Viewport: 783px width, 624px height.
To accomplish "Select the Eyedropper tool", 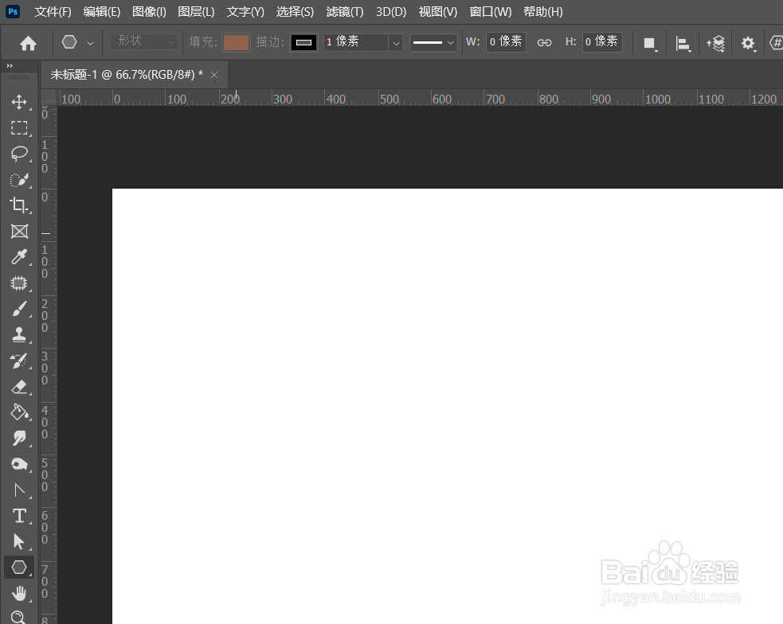I will click(x=19, y=257).
